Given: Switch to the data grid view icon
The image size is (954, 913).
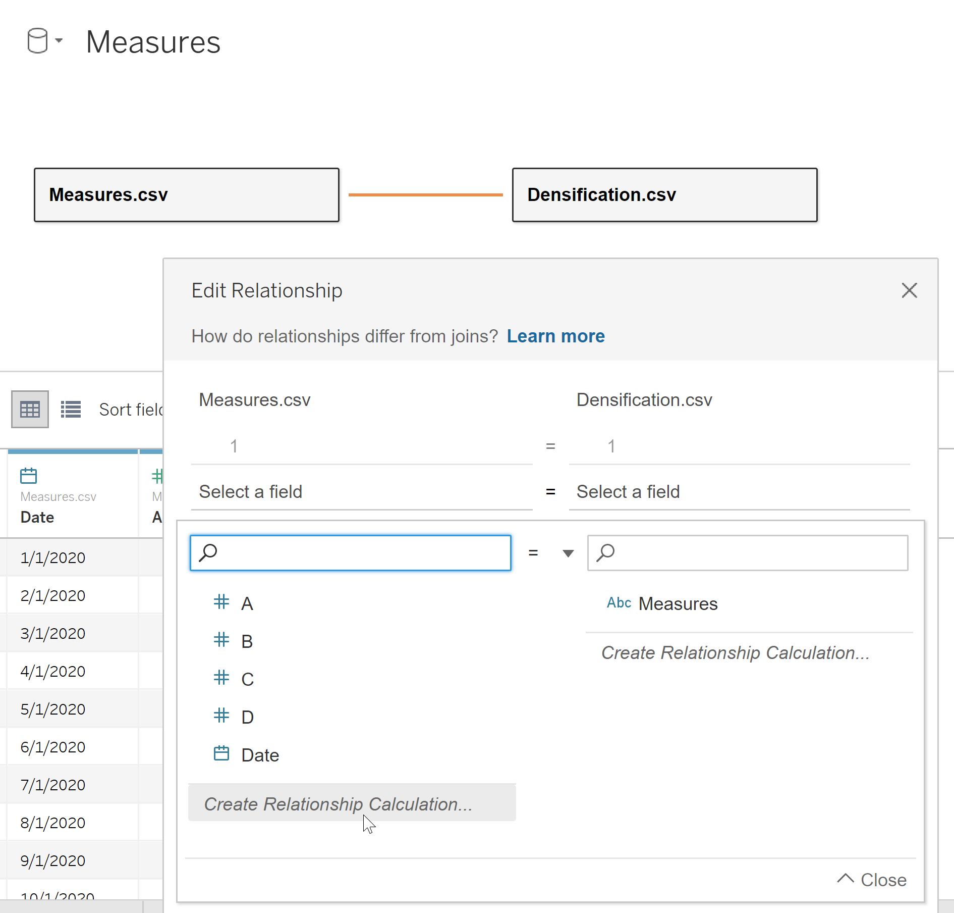Looking at the screenshot, I should 30,409.
